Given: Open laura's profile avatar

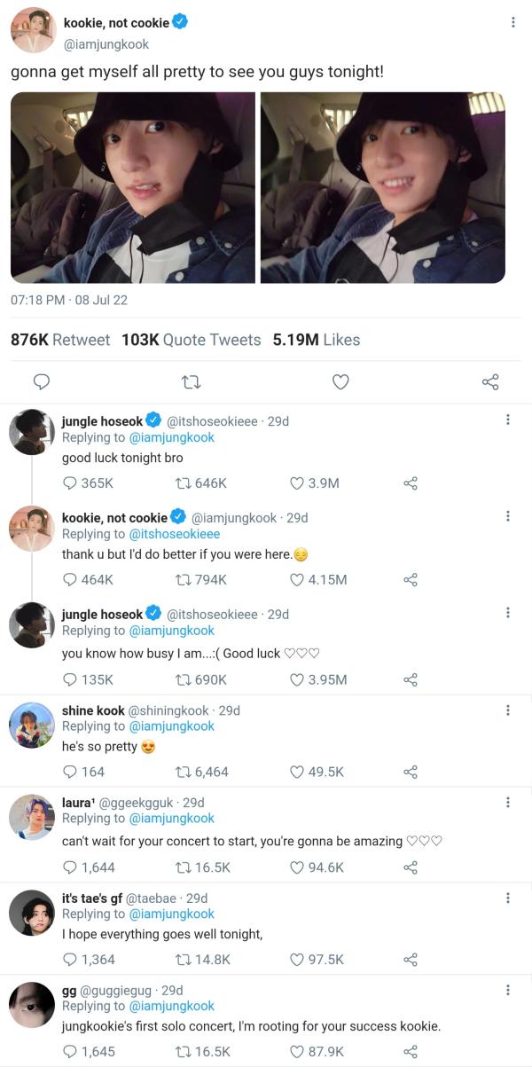Looking at the screenshot, I should 32,817.
